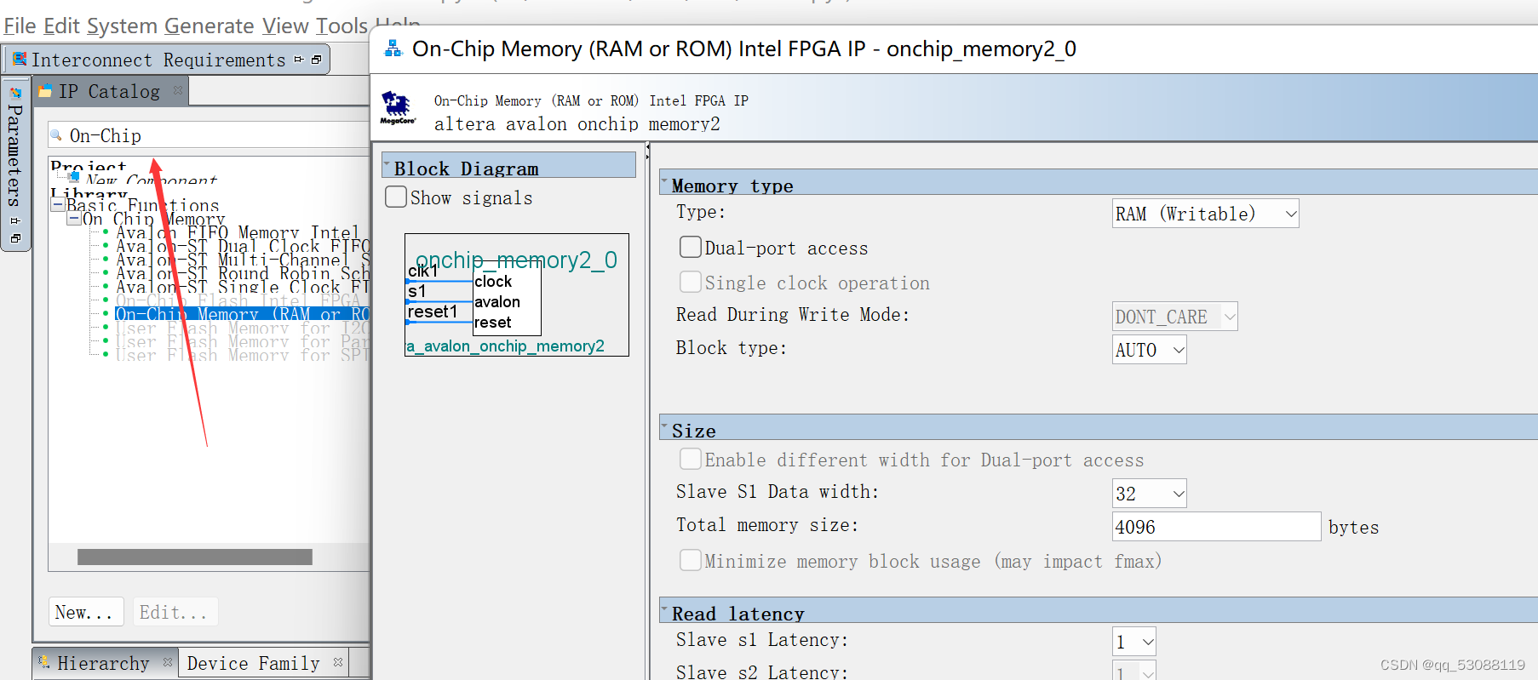Click the MegaCore logo icon

[397, 107]
